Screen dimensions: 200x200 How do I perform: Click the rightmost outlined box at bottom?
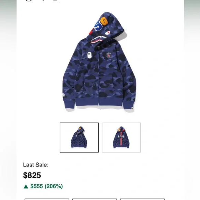point(142,199)
